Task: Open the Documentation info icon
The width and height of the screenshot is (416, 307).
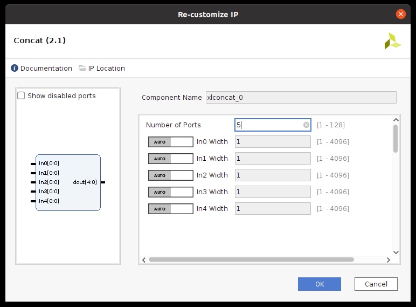Action: pyautogui.click(x=15, y=68)
